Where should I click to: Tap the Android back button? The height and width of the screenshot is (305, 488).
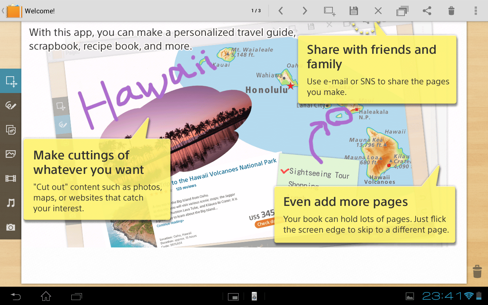[x=16, y=296]
